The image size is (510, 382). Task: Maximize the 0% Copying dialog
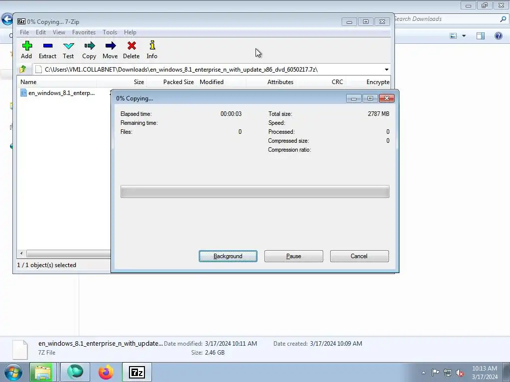coord(370,98)
